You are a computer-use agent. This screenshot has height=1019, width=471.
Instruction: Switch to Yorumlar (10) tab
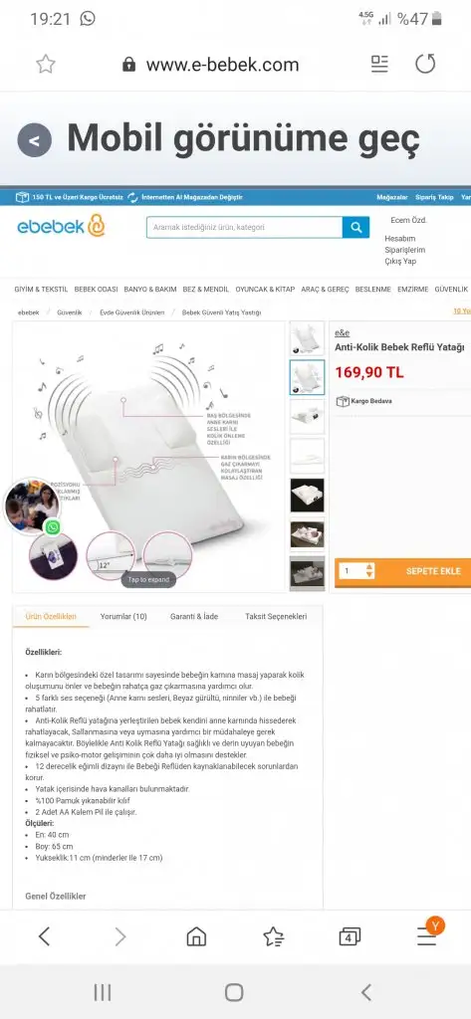coord(123,616)
